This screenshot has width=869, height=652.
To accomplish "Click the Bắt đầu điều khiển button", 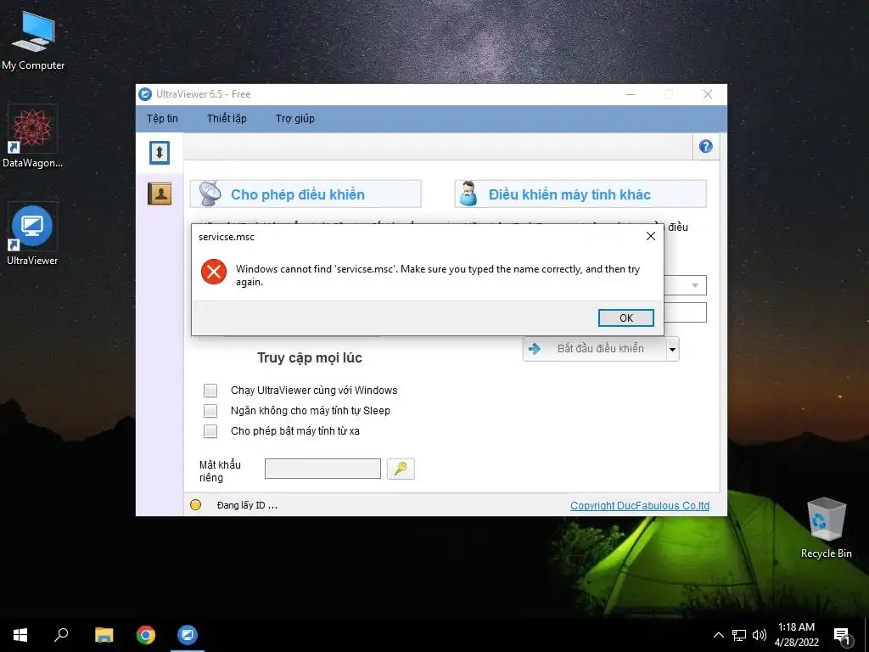I will (x=595, y=349).
